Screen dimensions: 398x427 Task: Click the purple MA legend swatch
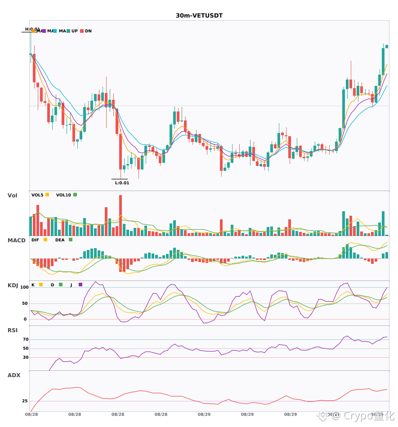coord(44,31)
